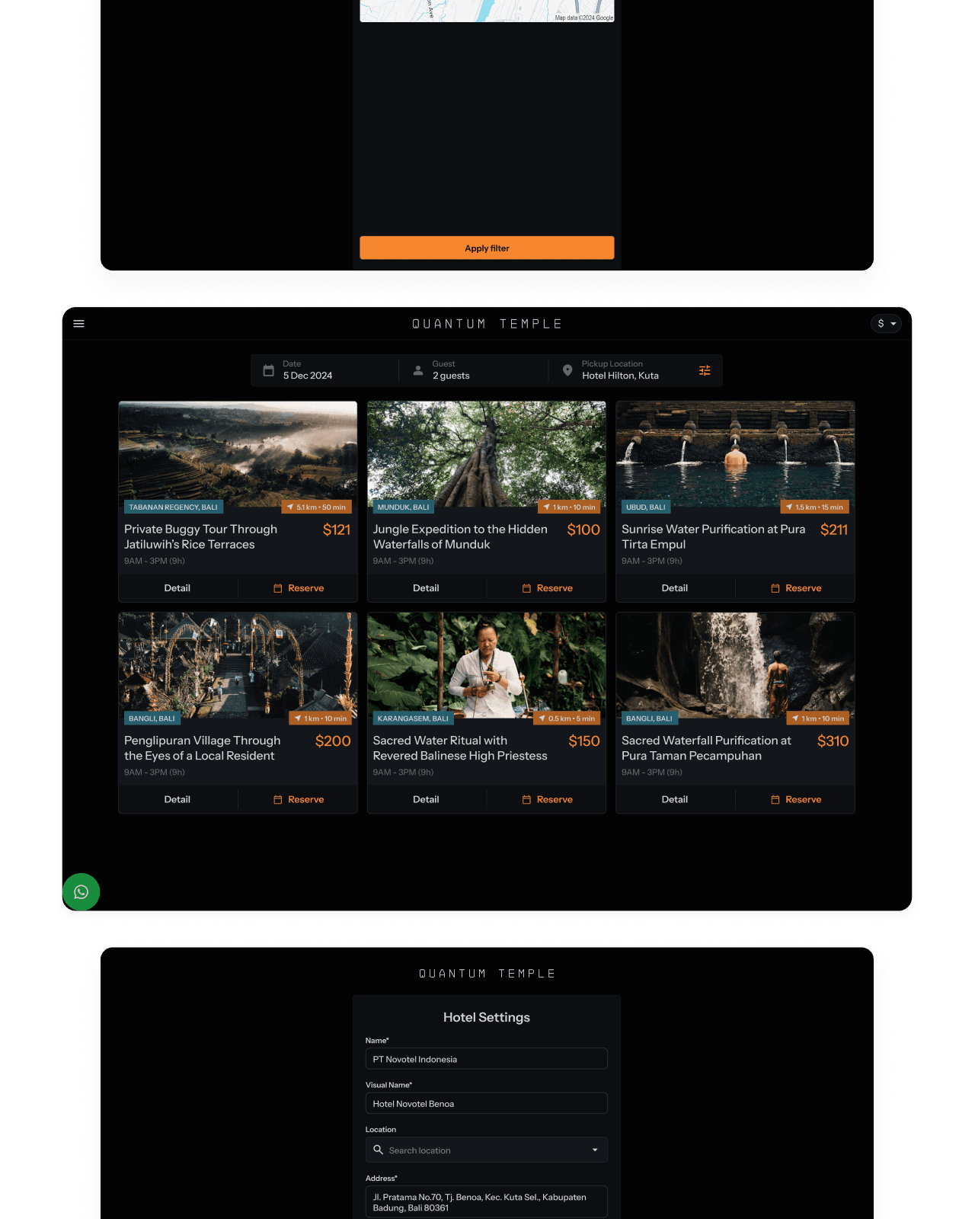
Task: Open Detail for Jungle Expedition card
Action: [426, 588]
